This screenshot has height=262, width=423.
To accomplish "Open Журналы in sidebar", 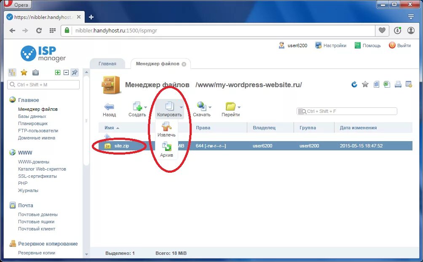I will 28,190.
